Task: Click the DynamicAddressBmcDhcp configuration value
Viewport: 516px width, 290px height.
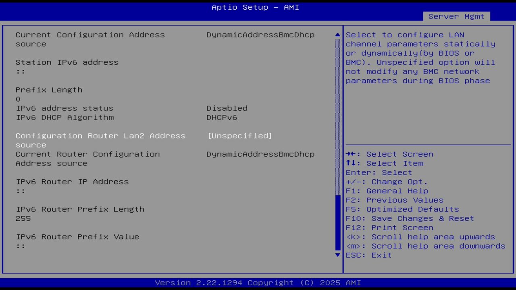Action: click(x=260, y=35)
